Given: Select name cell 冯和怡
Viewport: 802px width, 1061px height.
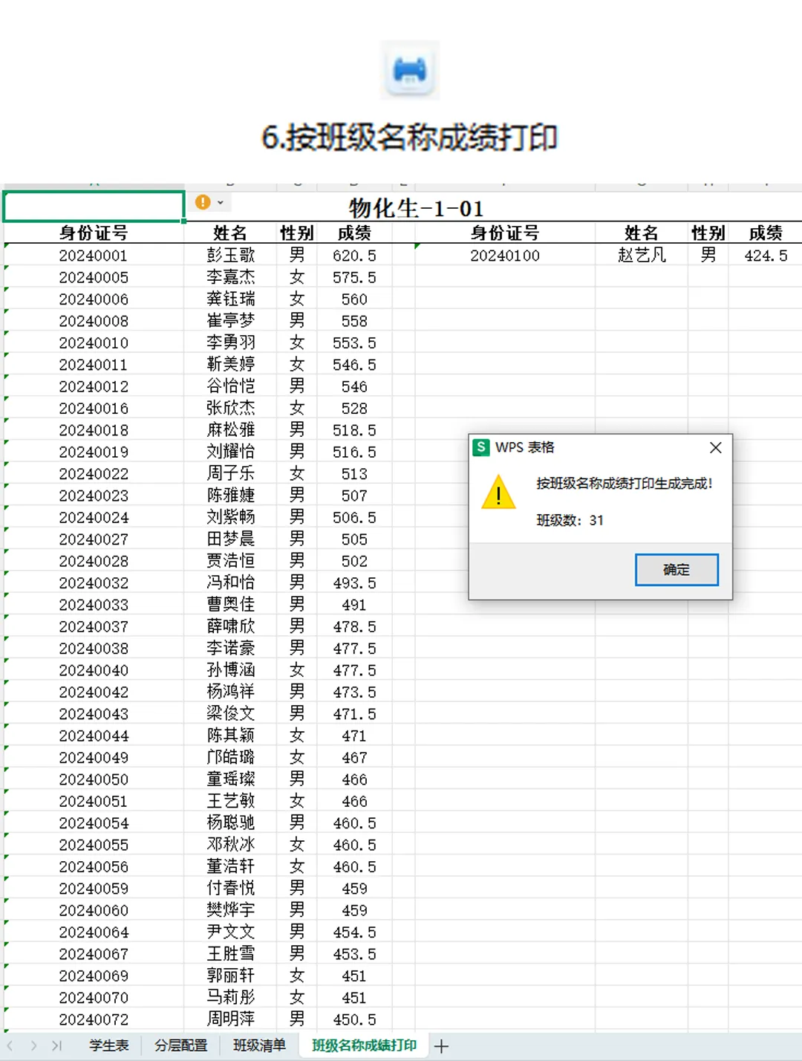Looking at the screenshot, I should pyautogui.click(x=230, y=583).
